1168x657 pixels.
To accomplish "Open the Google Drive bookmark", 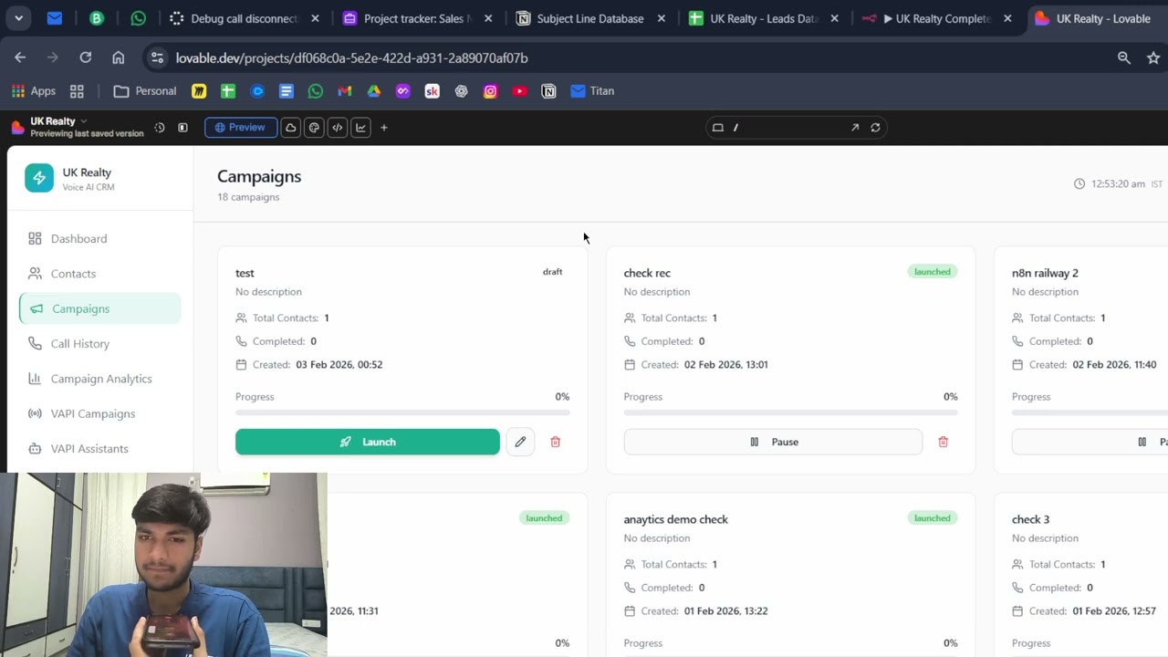I will point(374,91).
